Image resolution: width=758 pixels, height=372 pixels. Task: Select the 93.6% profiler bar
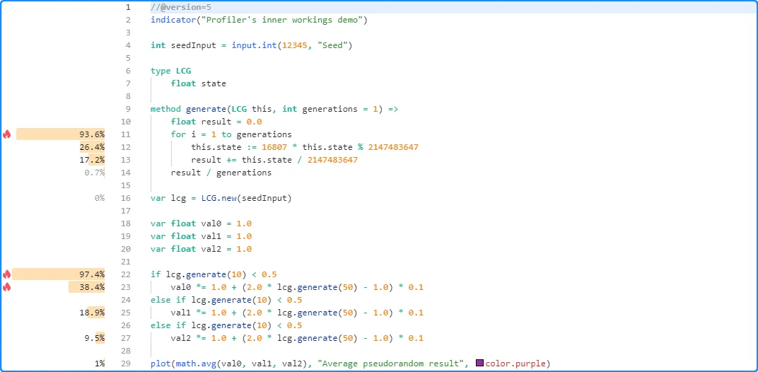click(61, 134)
